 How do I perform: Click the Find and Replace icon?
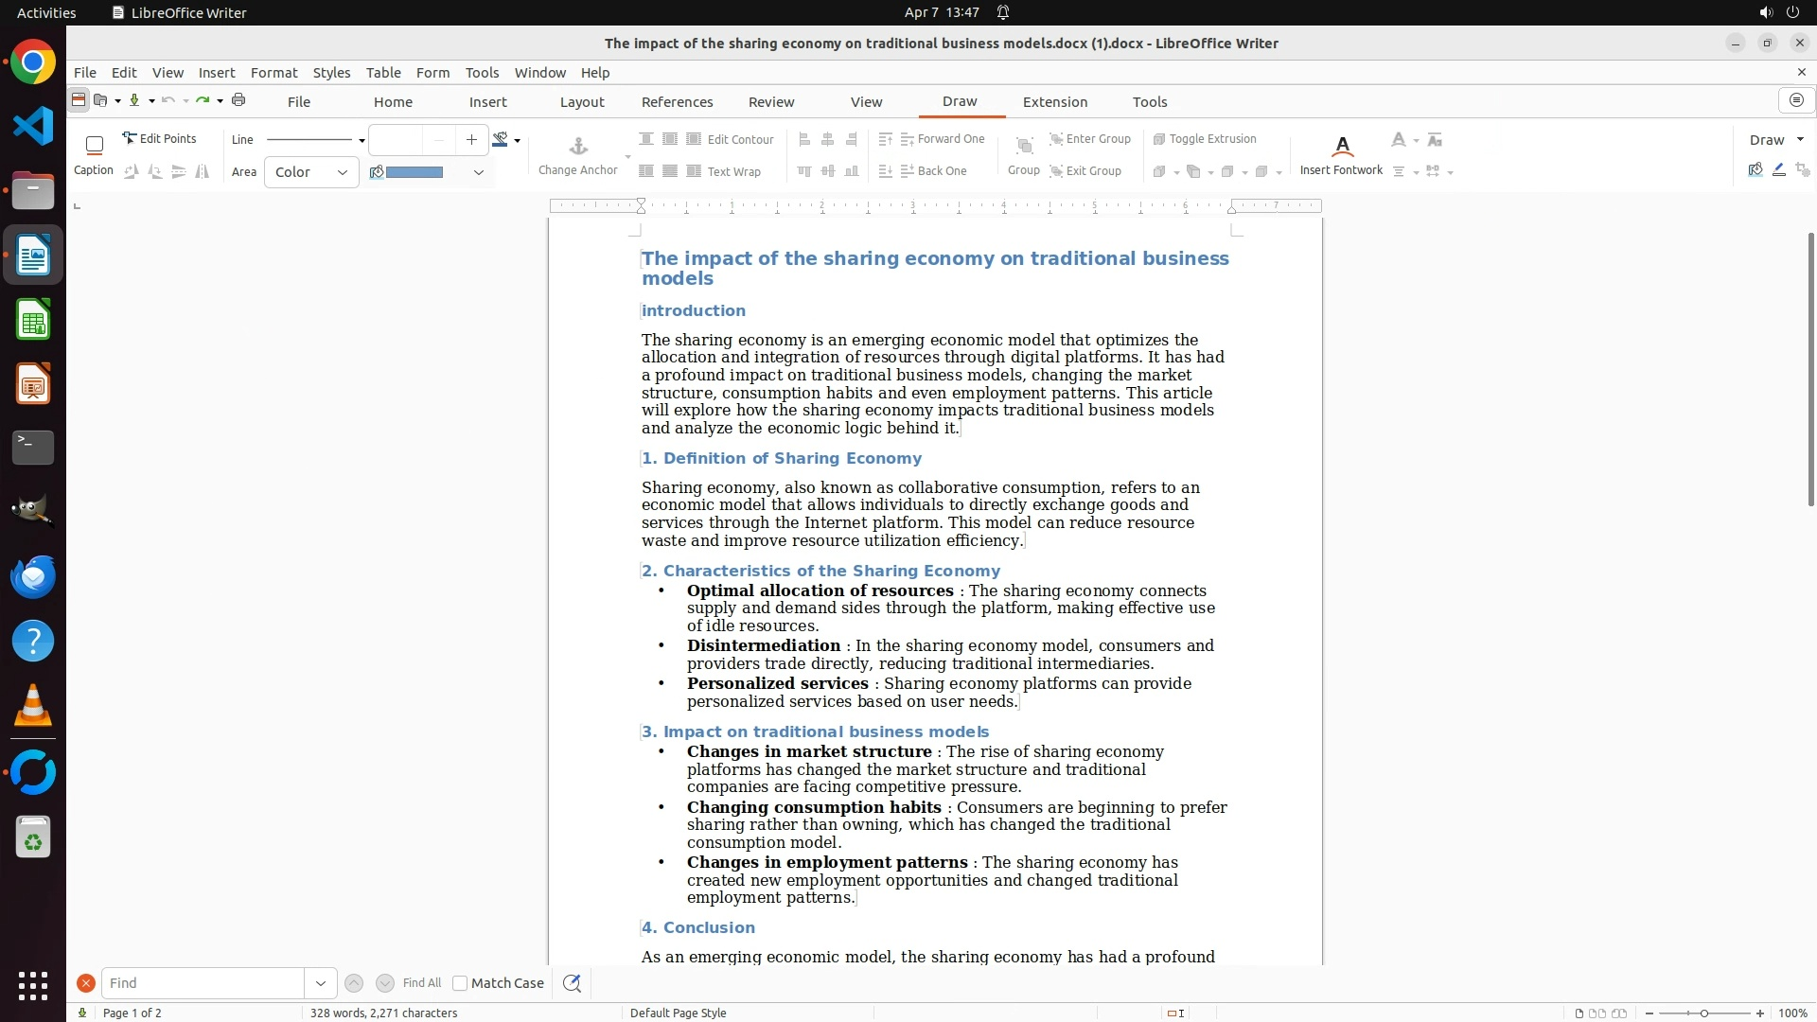coord(572,983)
